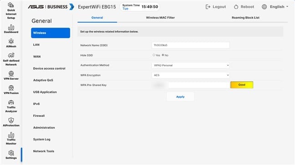Image resolution: width=295 pixels, height=165 pixels.
Task: Open the Network Tools menu item
Action: pos(44,151)
